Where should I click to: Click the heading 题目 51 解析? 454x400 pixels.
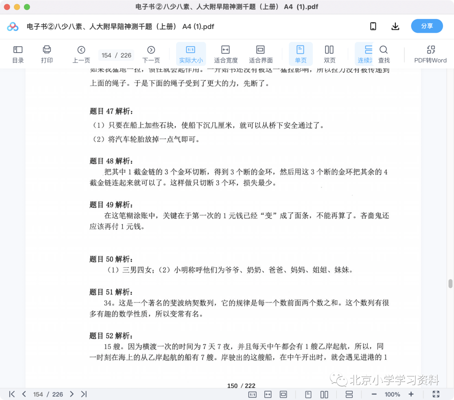[x=111, y=292]
